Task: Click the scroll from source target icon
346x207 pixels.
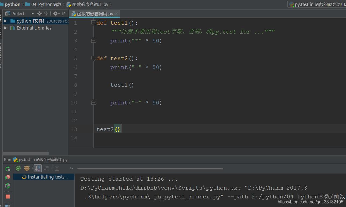Action: 39,13
